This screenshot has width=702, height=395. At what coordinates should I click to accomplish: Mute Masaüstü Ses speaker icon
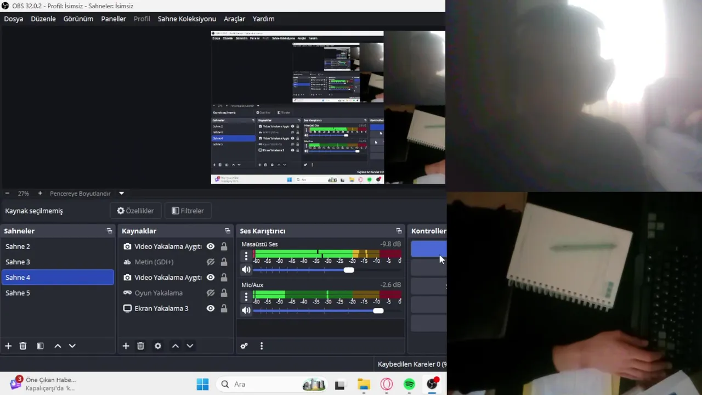click(x=246, y=269)
